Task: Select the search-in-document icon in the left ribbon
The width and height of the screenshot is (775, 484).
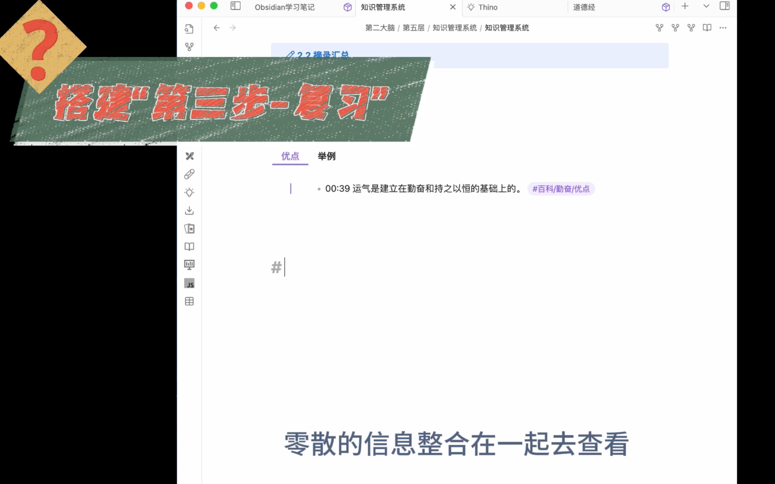Action: point(189,29)
